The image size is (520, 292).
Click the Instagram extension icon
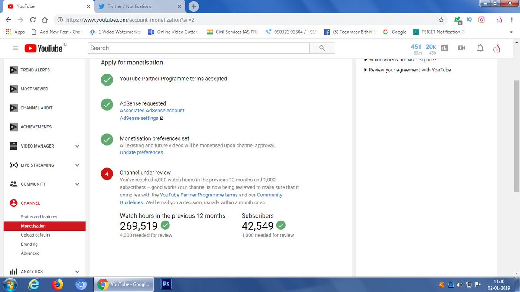click(481, 20)
